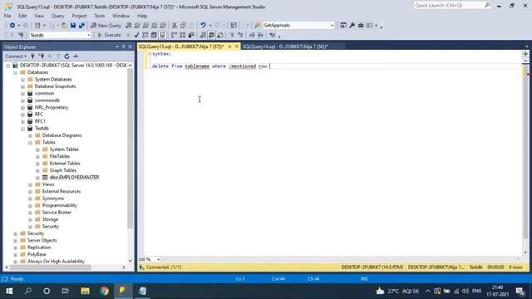This screenshot has width=532, height=299.
Task: Select Results to File mode
Action: 220,35
